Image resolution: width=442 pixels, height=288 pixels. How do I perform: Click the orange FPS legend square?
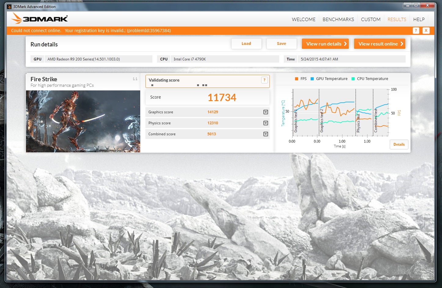pyautogui.click(x=296, y=79)
